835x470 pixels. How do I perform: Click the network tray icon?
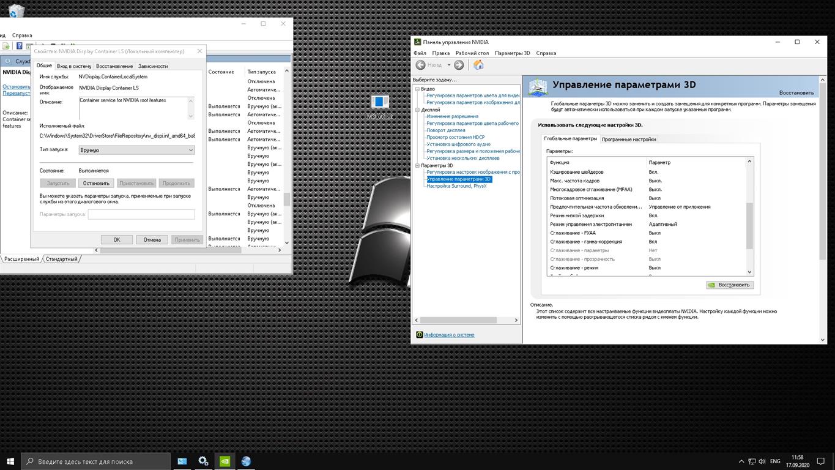[x=752, y=461]
